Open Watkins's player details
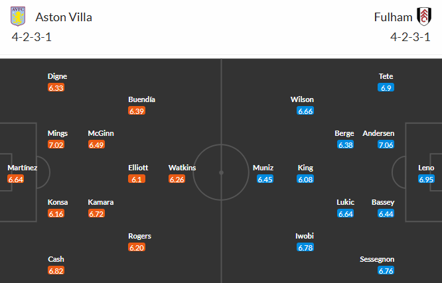Image resolution: width=442 pixels, height=283 pixels. click(182, 168)
